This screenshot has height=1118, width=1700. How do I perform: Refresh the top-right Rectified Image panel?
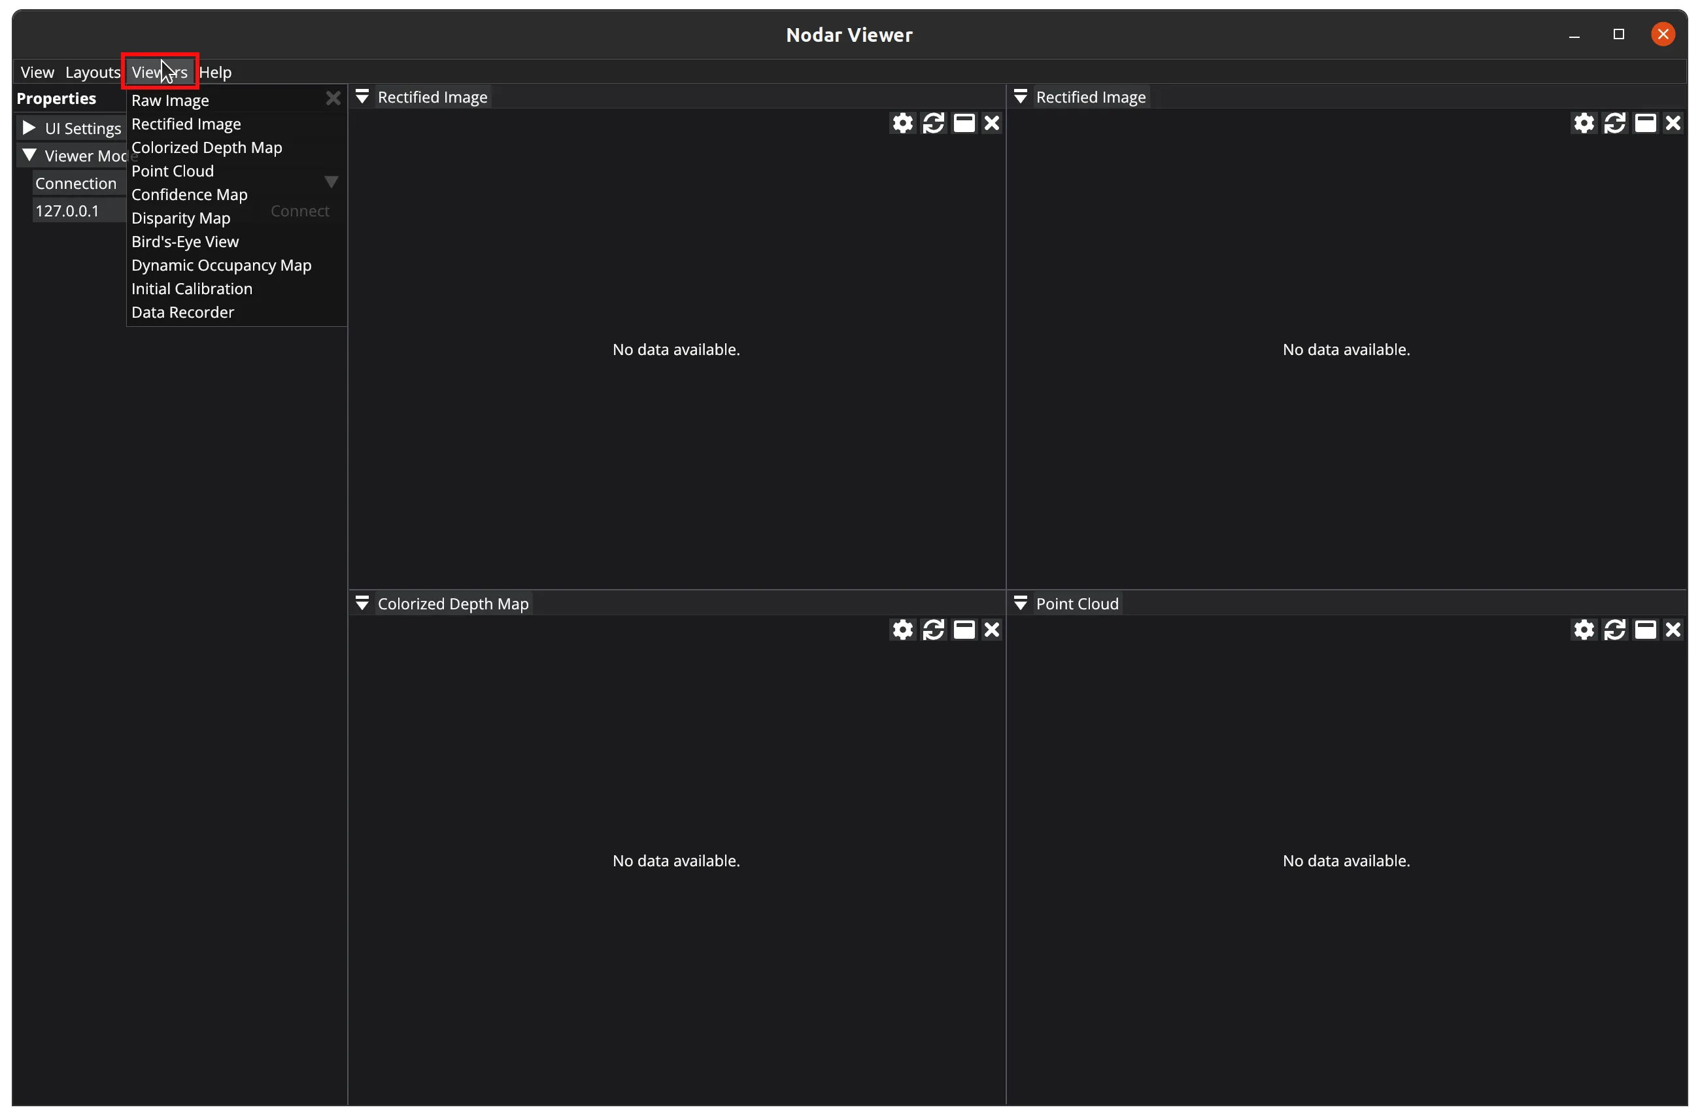point(1614,124)
